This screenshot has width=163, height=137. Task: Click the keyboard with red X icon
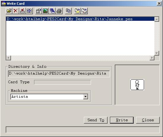pyautogui.click(x=23, y=11)
